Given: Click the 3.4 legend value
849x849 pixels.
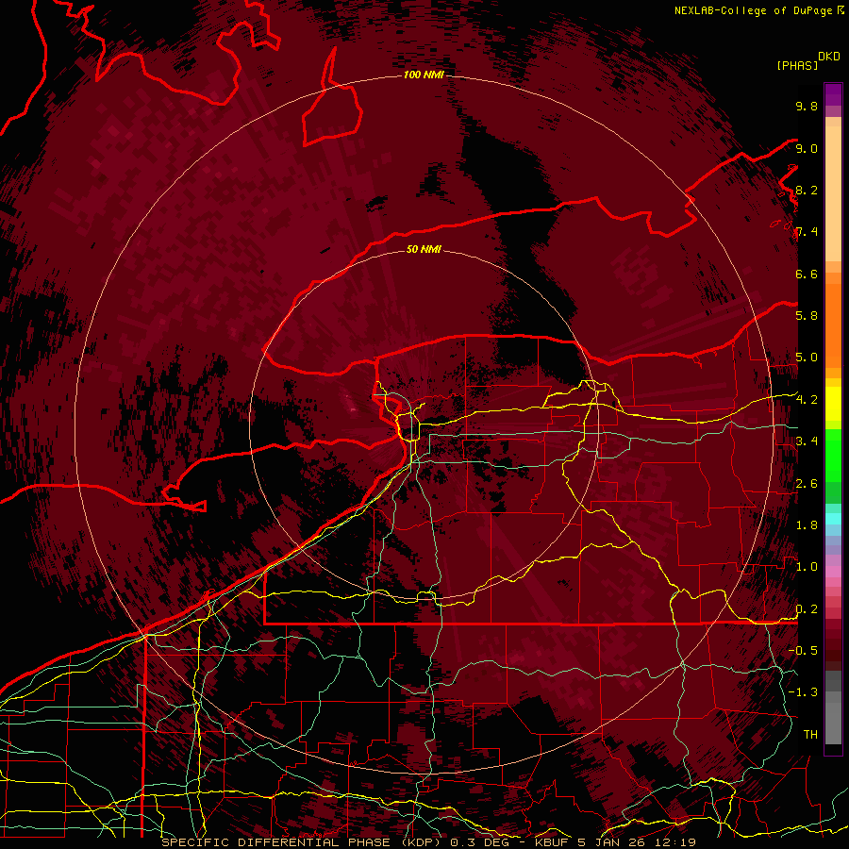Looking at the screenshot, I should click(807, 441).
